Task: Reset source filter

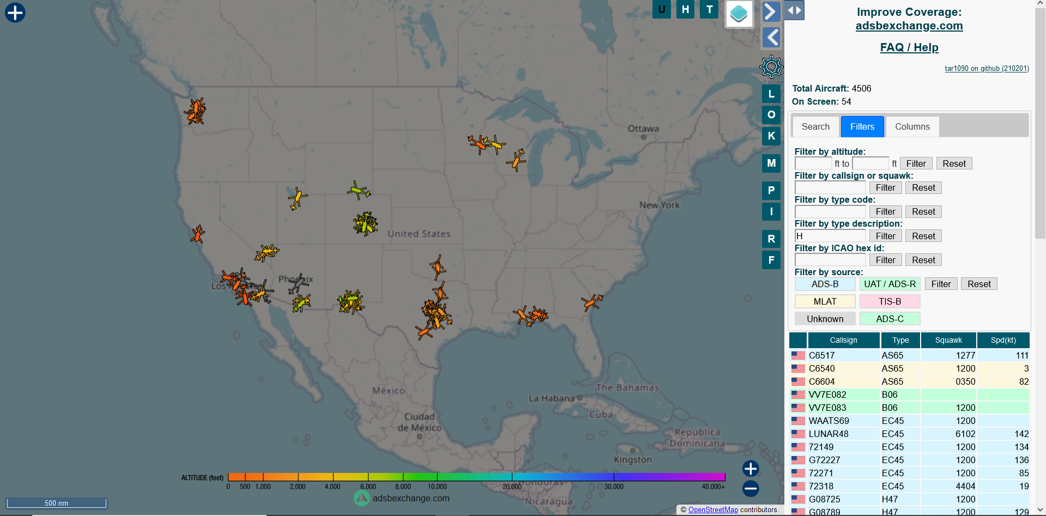Action: 979,284
